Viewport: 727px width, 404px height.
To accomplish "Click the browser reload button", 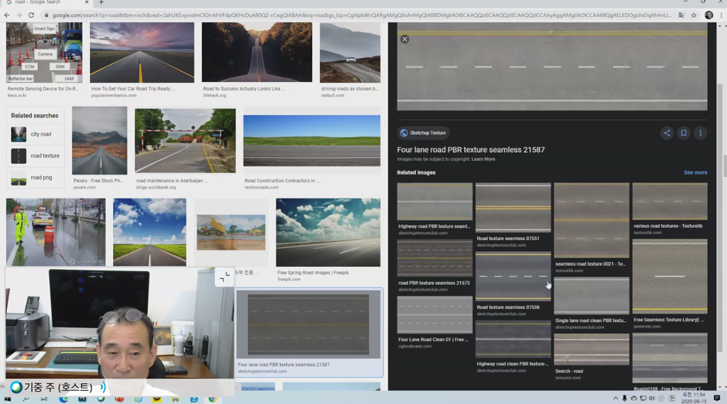I will (x=31, y=15).
